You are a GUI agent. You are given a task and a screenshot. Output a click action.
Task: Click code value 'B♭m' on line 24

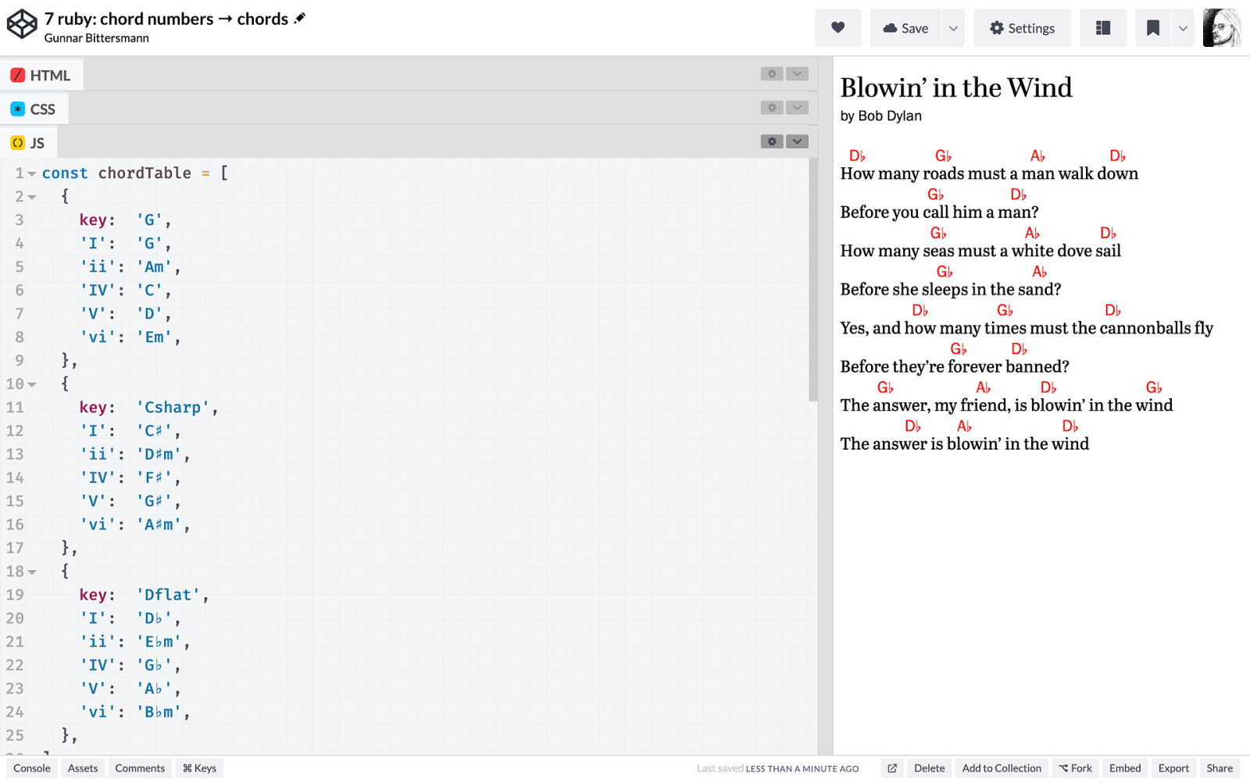pyautogui.click(x=159, y=712)
